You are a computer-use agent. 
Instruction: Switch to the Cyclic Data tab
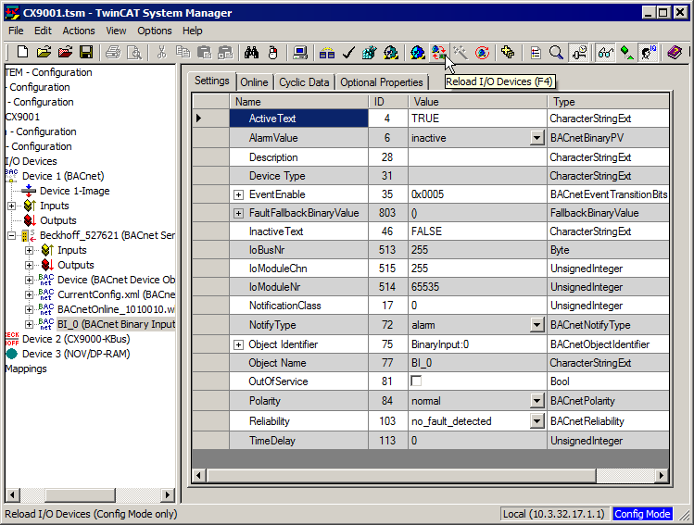[304, 82]
